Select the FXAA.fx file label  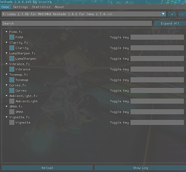click(16, 32)
